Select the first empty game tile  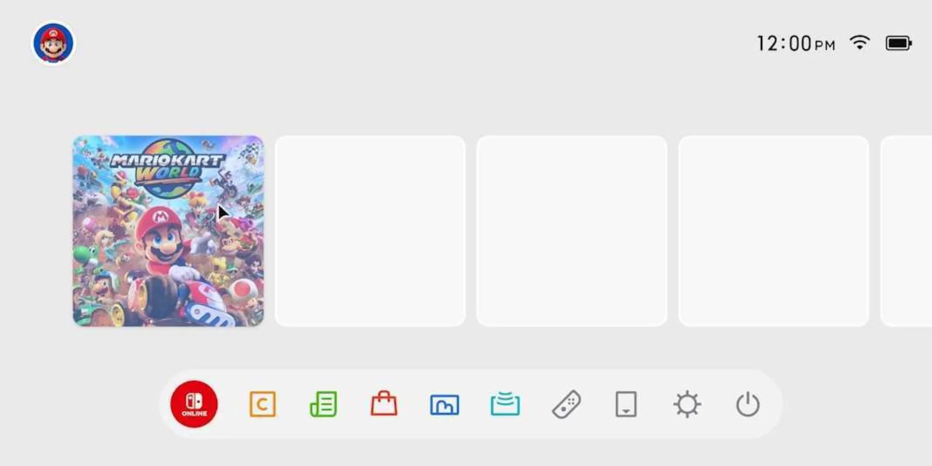click(x=370, y=231)
